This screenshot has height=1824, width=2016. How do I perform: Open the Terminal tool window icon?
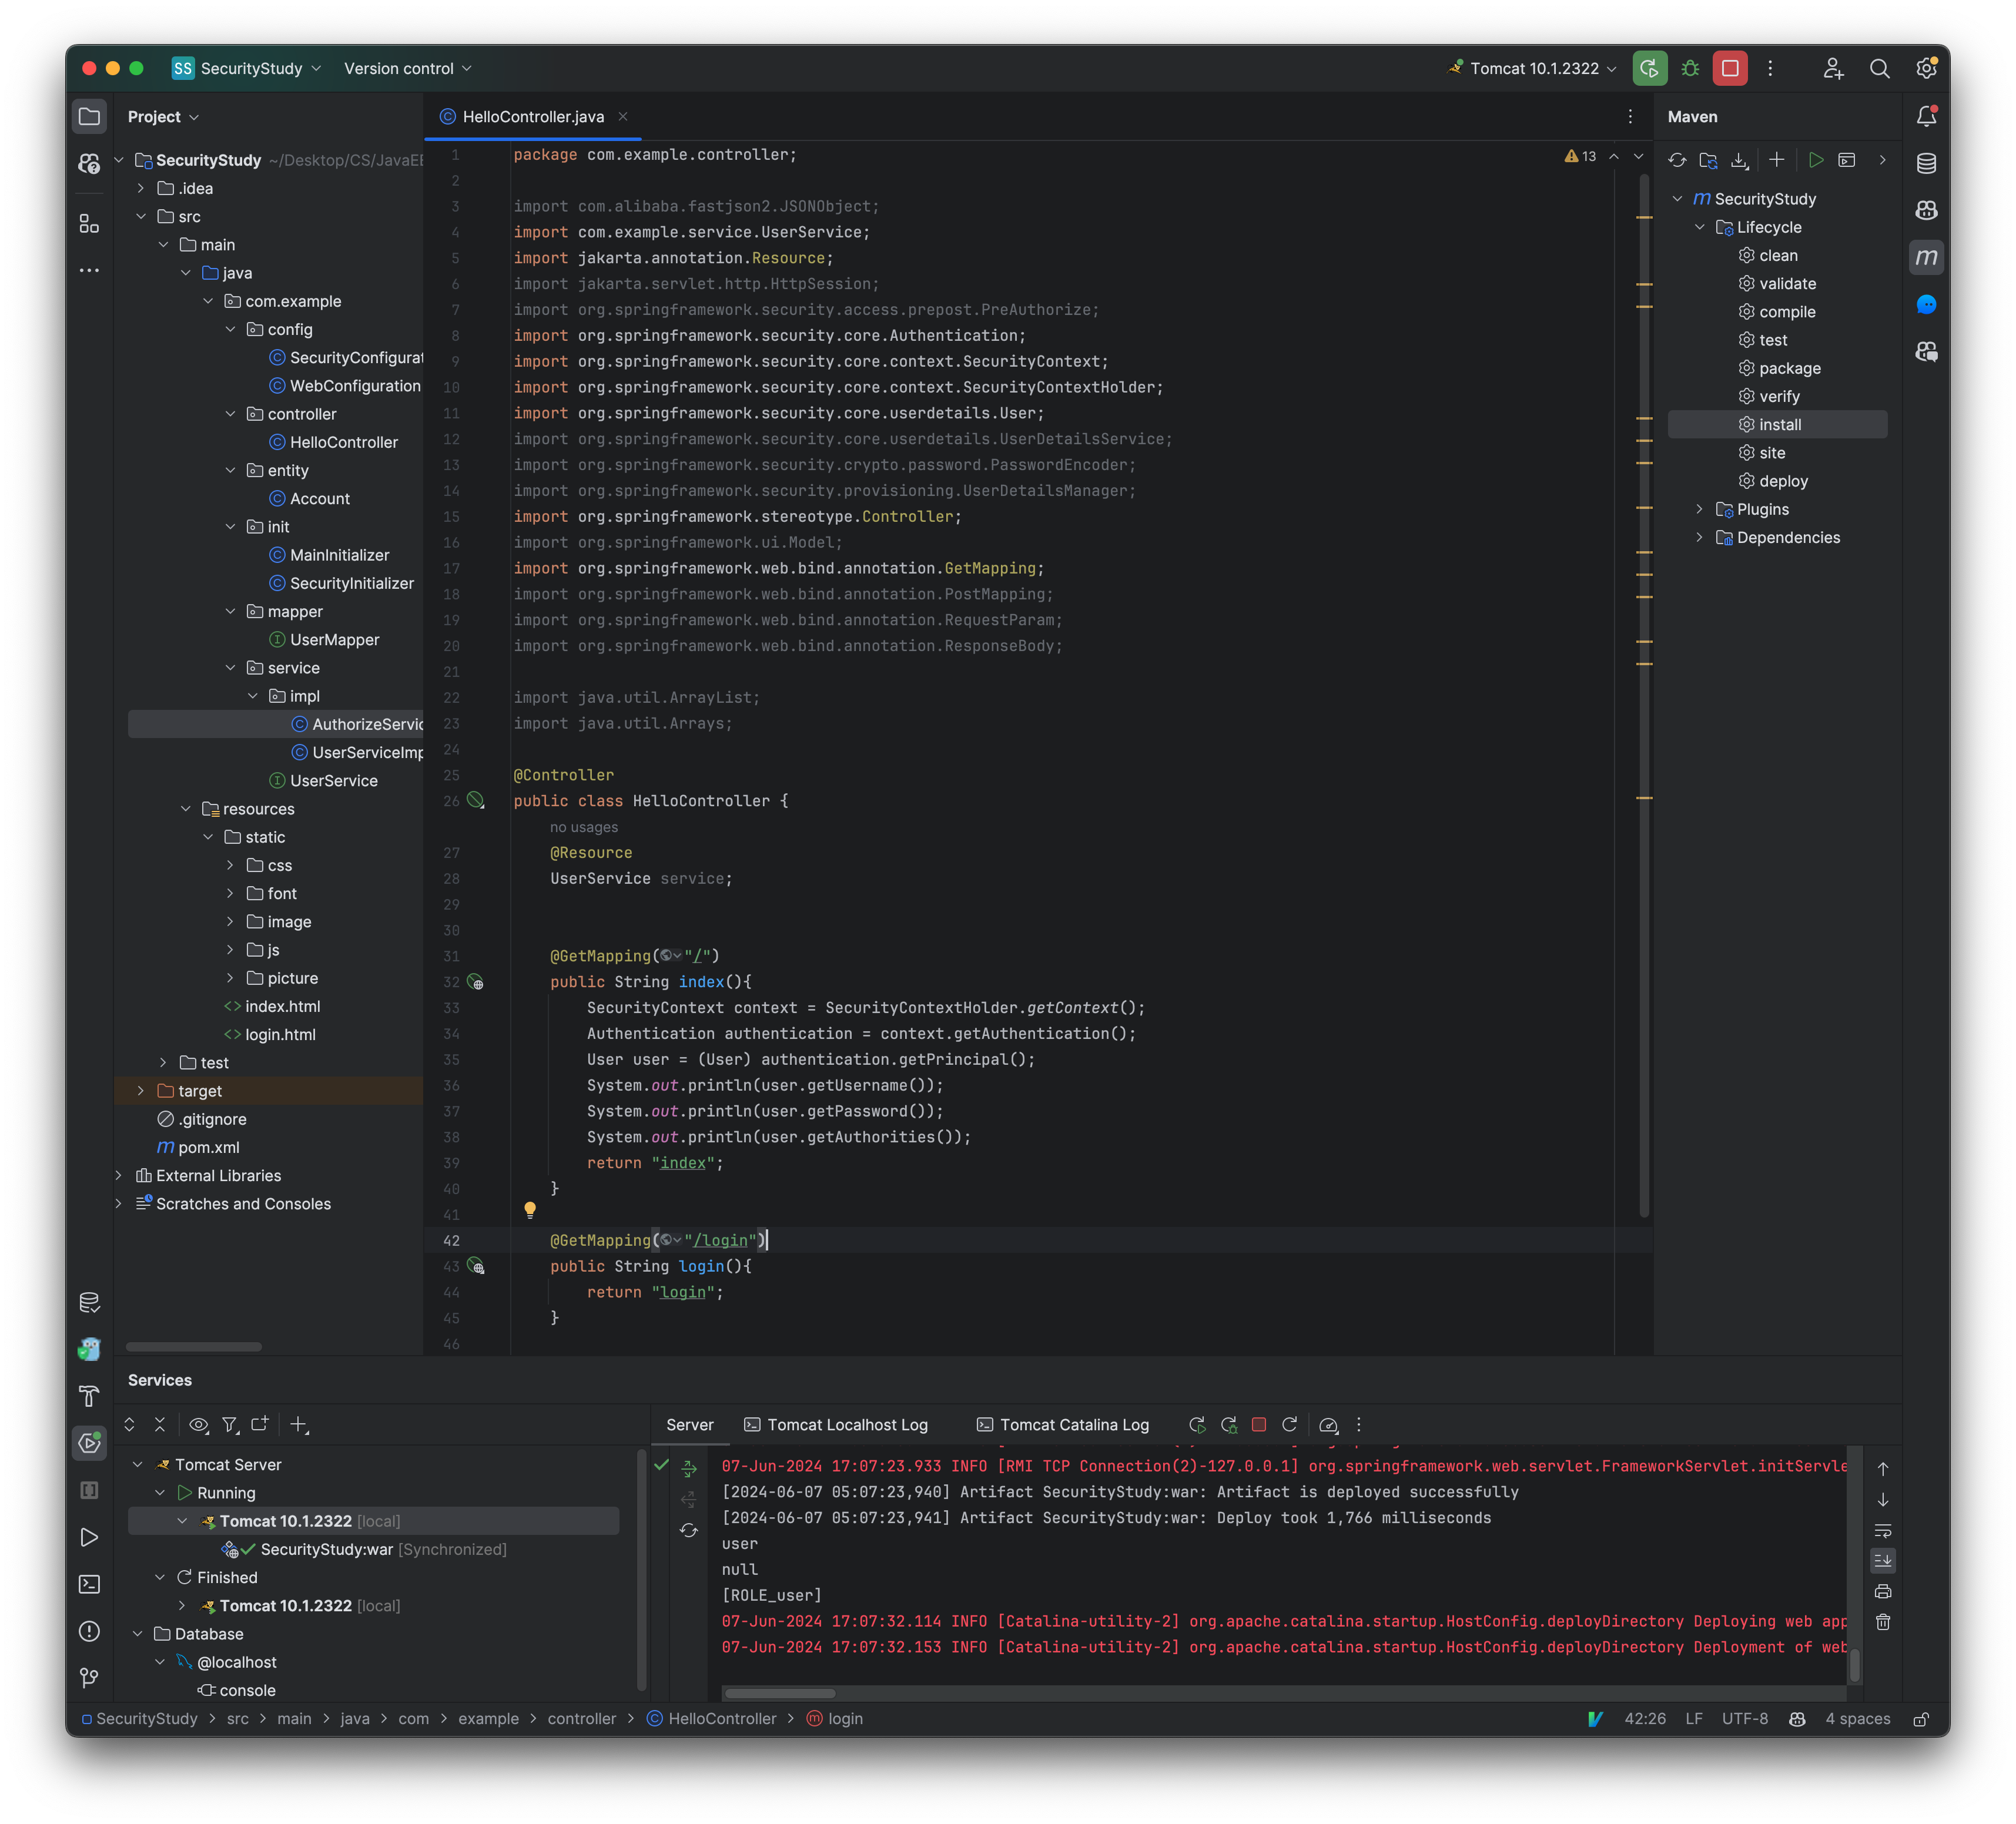pyautogui.click(x=90, y=1585)
